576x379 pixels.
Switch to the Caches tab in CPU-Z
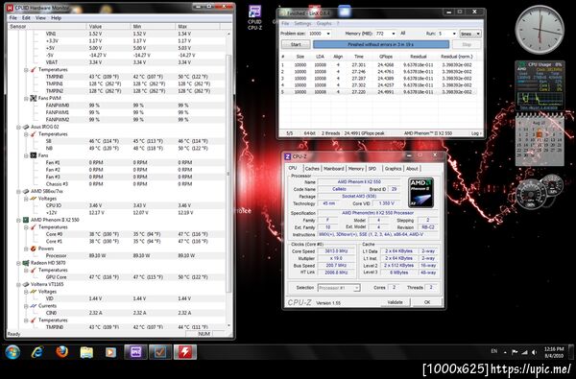tap(312, 169)
